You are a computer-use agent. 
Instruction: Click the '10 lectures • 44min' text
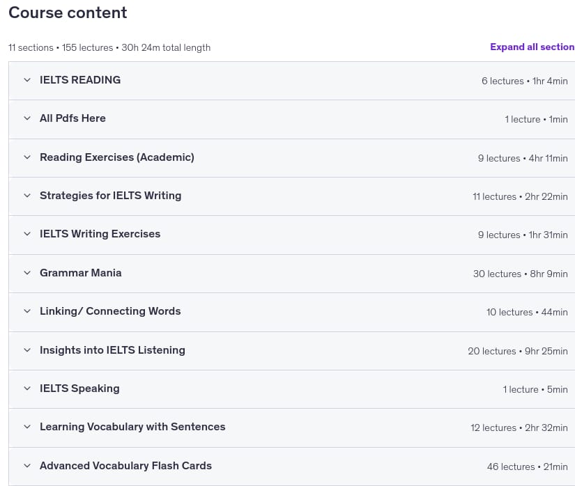pyautogui.click(x=527, y=313)
